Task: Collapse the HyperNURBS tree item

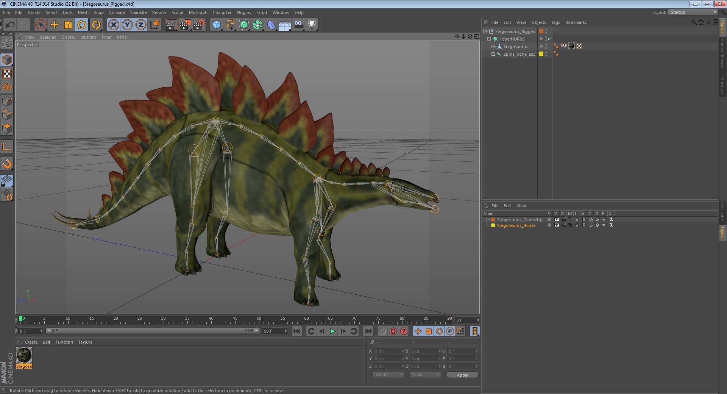Action: click(489, 39)
